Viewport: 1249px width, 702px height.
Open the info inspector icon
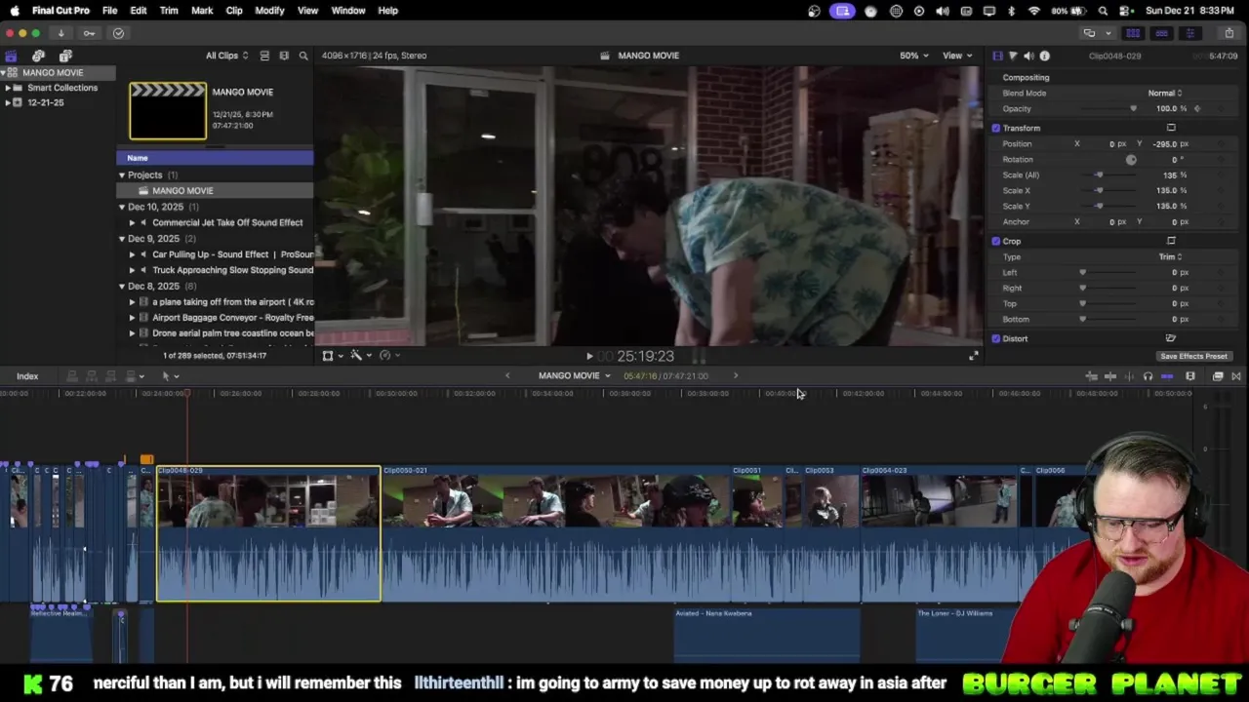(1044, 56)
